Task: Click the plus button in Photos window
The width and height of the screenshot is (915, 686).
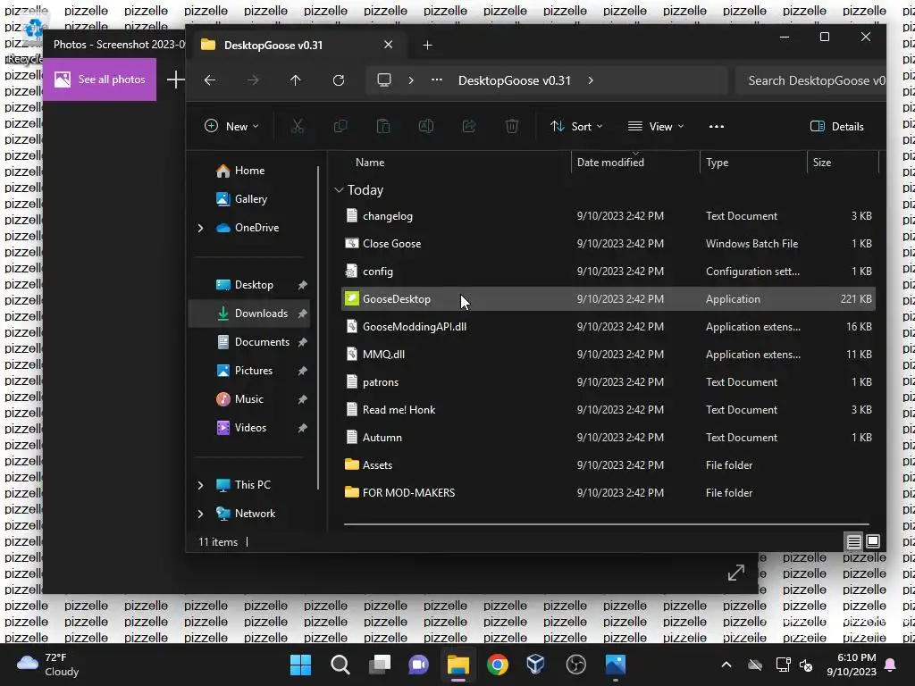Action: tap(176, 79)
